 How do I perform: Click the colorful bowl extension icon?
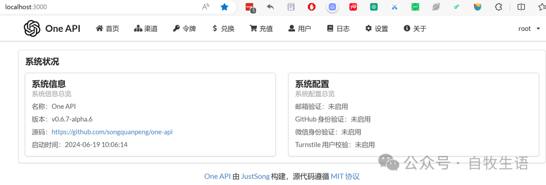point(477,7)
